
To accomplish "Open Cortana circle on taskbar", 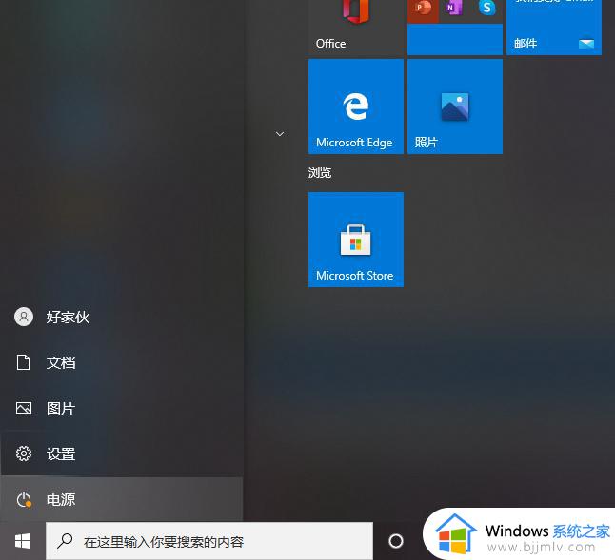I will click(396, 541).
